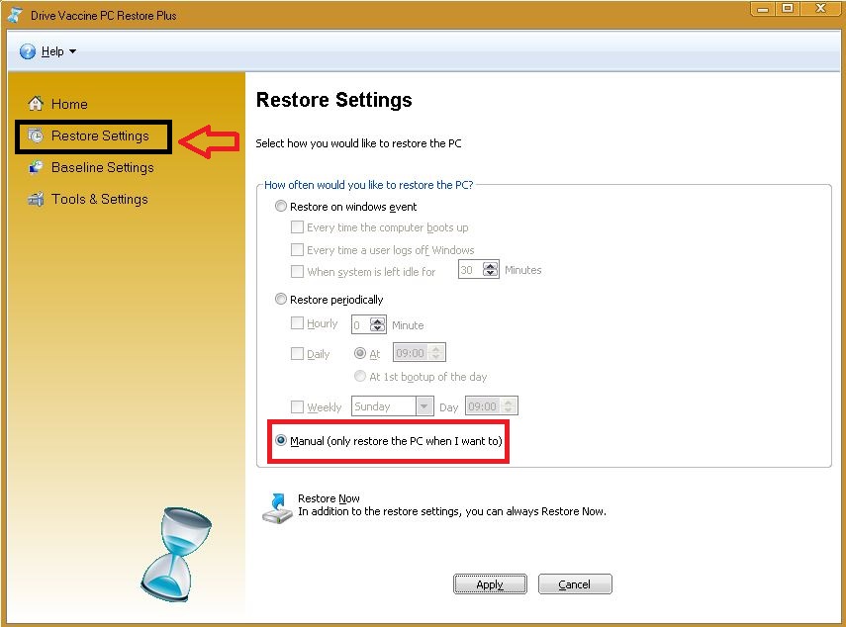Image resolution: width=846 pixels, height=627 pixels.
Task: Click the Restore Now link text
Action: tap(329, 498)
